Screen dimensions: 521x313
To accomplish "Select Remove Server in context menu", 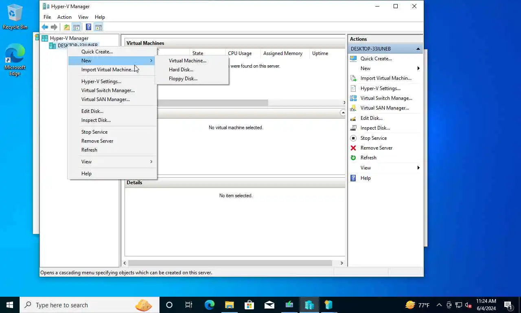I will click(x=112, y=141).
